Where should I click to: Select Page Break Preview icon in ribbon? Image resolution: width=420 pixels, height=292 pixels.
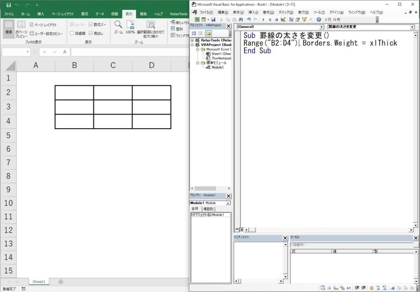coord(21,29)
